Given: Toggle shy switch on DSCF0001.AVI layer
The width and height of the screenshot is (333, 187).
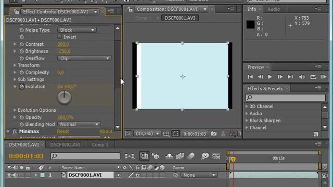Looking at the screenshot, I should pos(118,175).
